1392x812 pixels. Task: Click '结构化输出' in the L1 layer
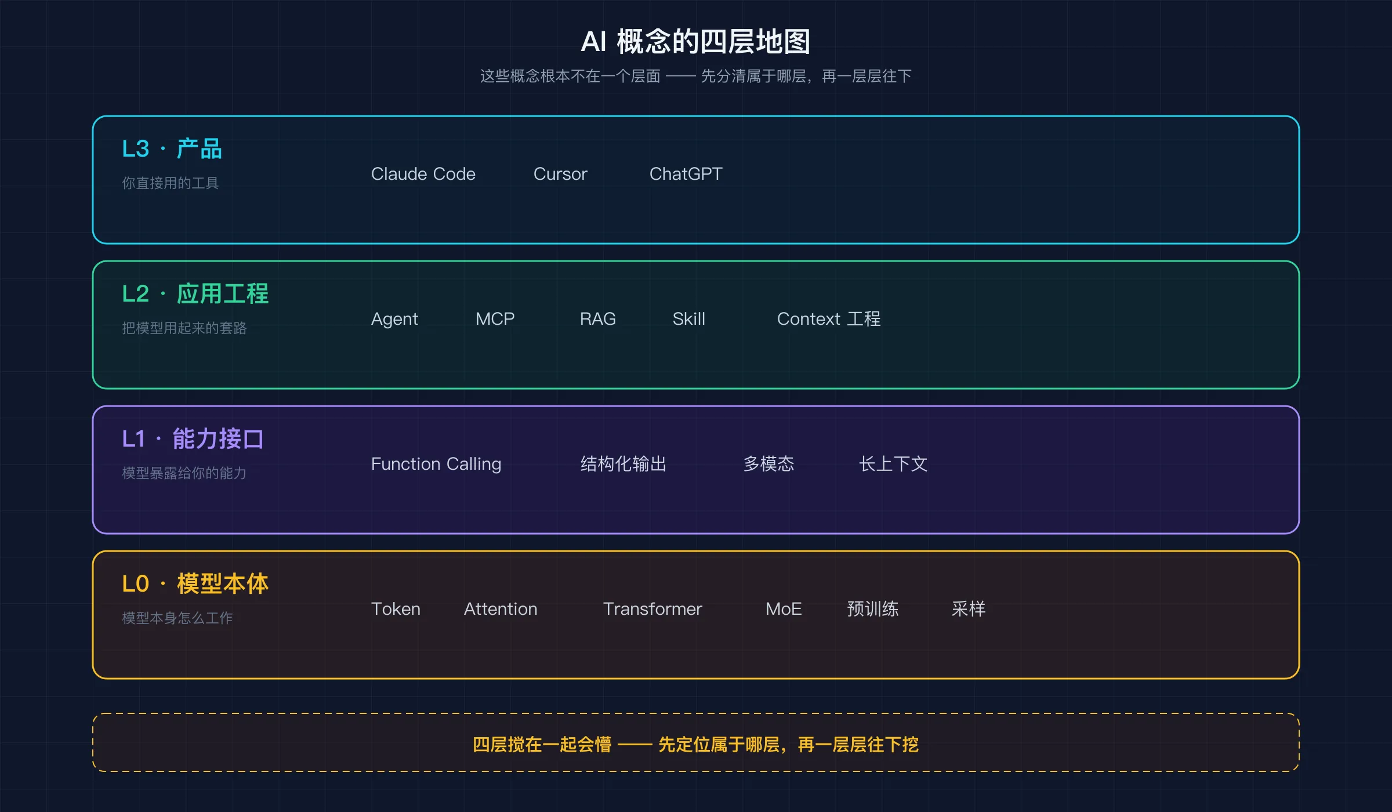[x=623, y=464]
